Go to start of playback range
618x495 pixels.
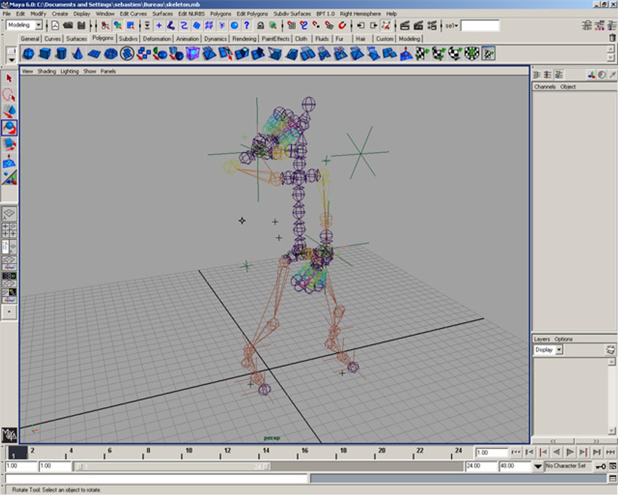(516, 452)
